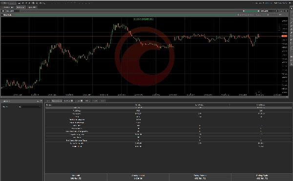Open backtesting settings right of the stop button
Screen dimensions: 293x181
click(x=286, y=11)
